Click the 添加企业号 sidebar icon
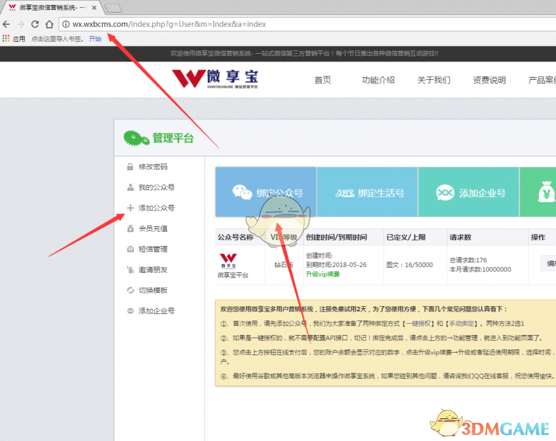556x441 pixels. 130,311
